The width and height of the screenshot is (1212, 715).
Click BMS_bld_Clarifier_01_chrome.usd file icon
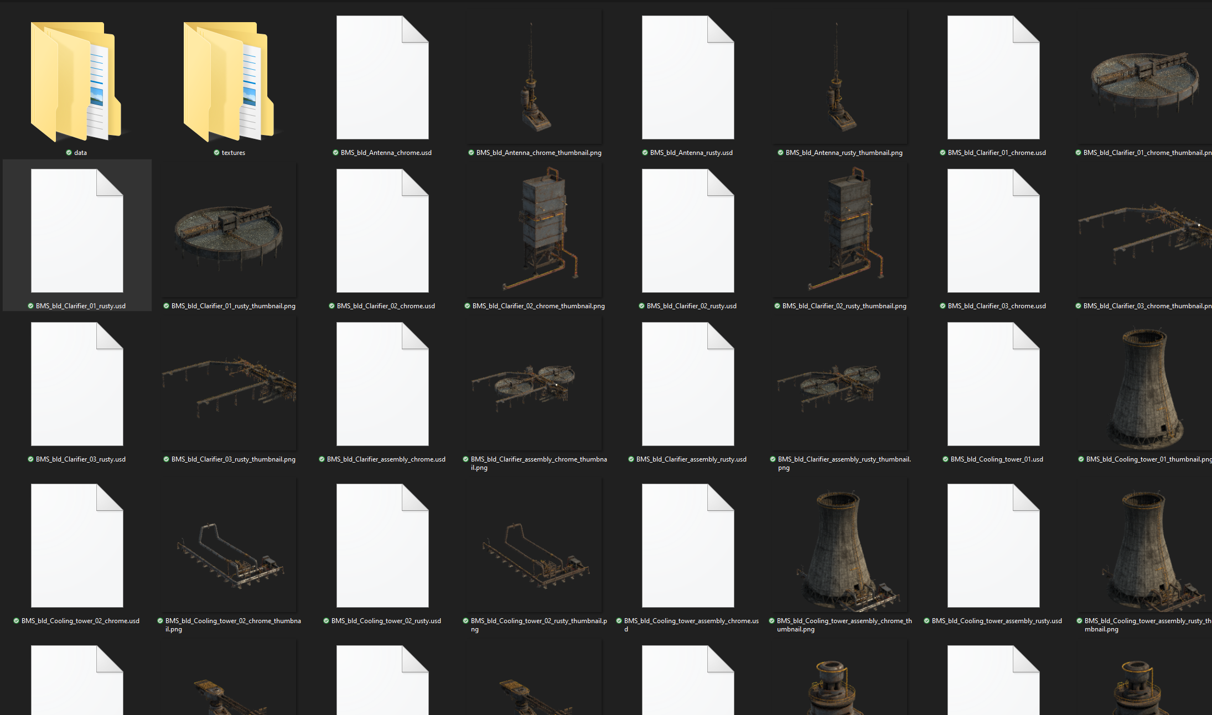click(x=993, y=77)
